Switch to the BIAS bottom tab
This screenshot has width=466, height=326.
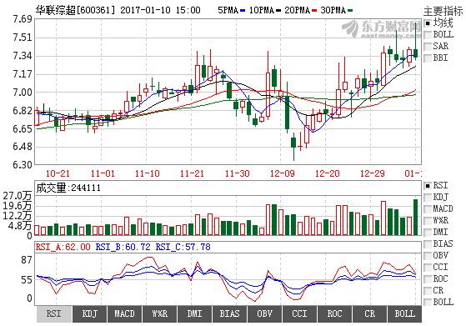click(x=229, y=313)
